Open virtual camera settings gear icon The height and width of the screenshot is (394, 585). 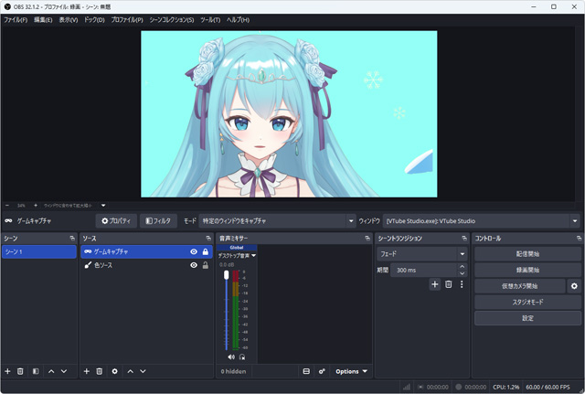574,286
